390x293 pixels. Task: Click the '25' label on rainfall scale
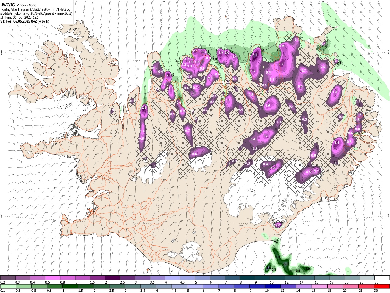tap(360, 291)
